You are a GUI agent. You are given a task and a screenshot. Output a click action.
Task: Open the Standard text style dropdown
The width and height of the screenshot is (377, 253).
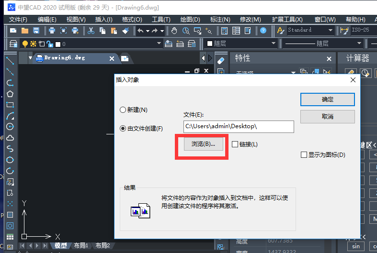pyautogui.click(x=310, y=30)
